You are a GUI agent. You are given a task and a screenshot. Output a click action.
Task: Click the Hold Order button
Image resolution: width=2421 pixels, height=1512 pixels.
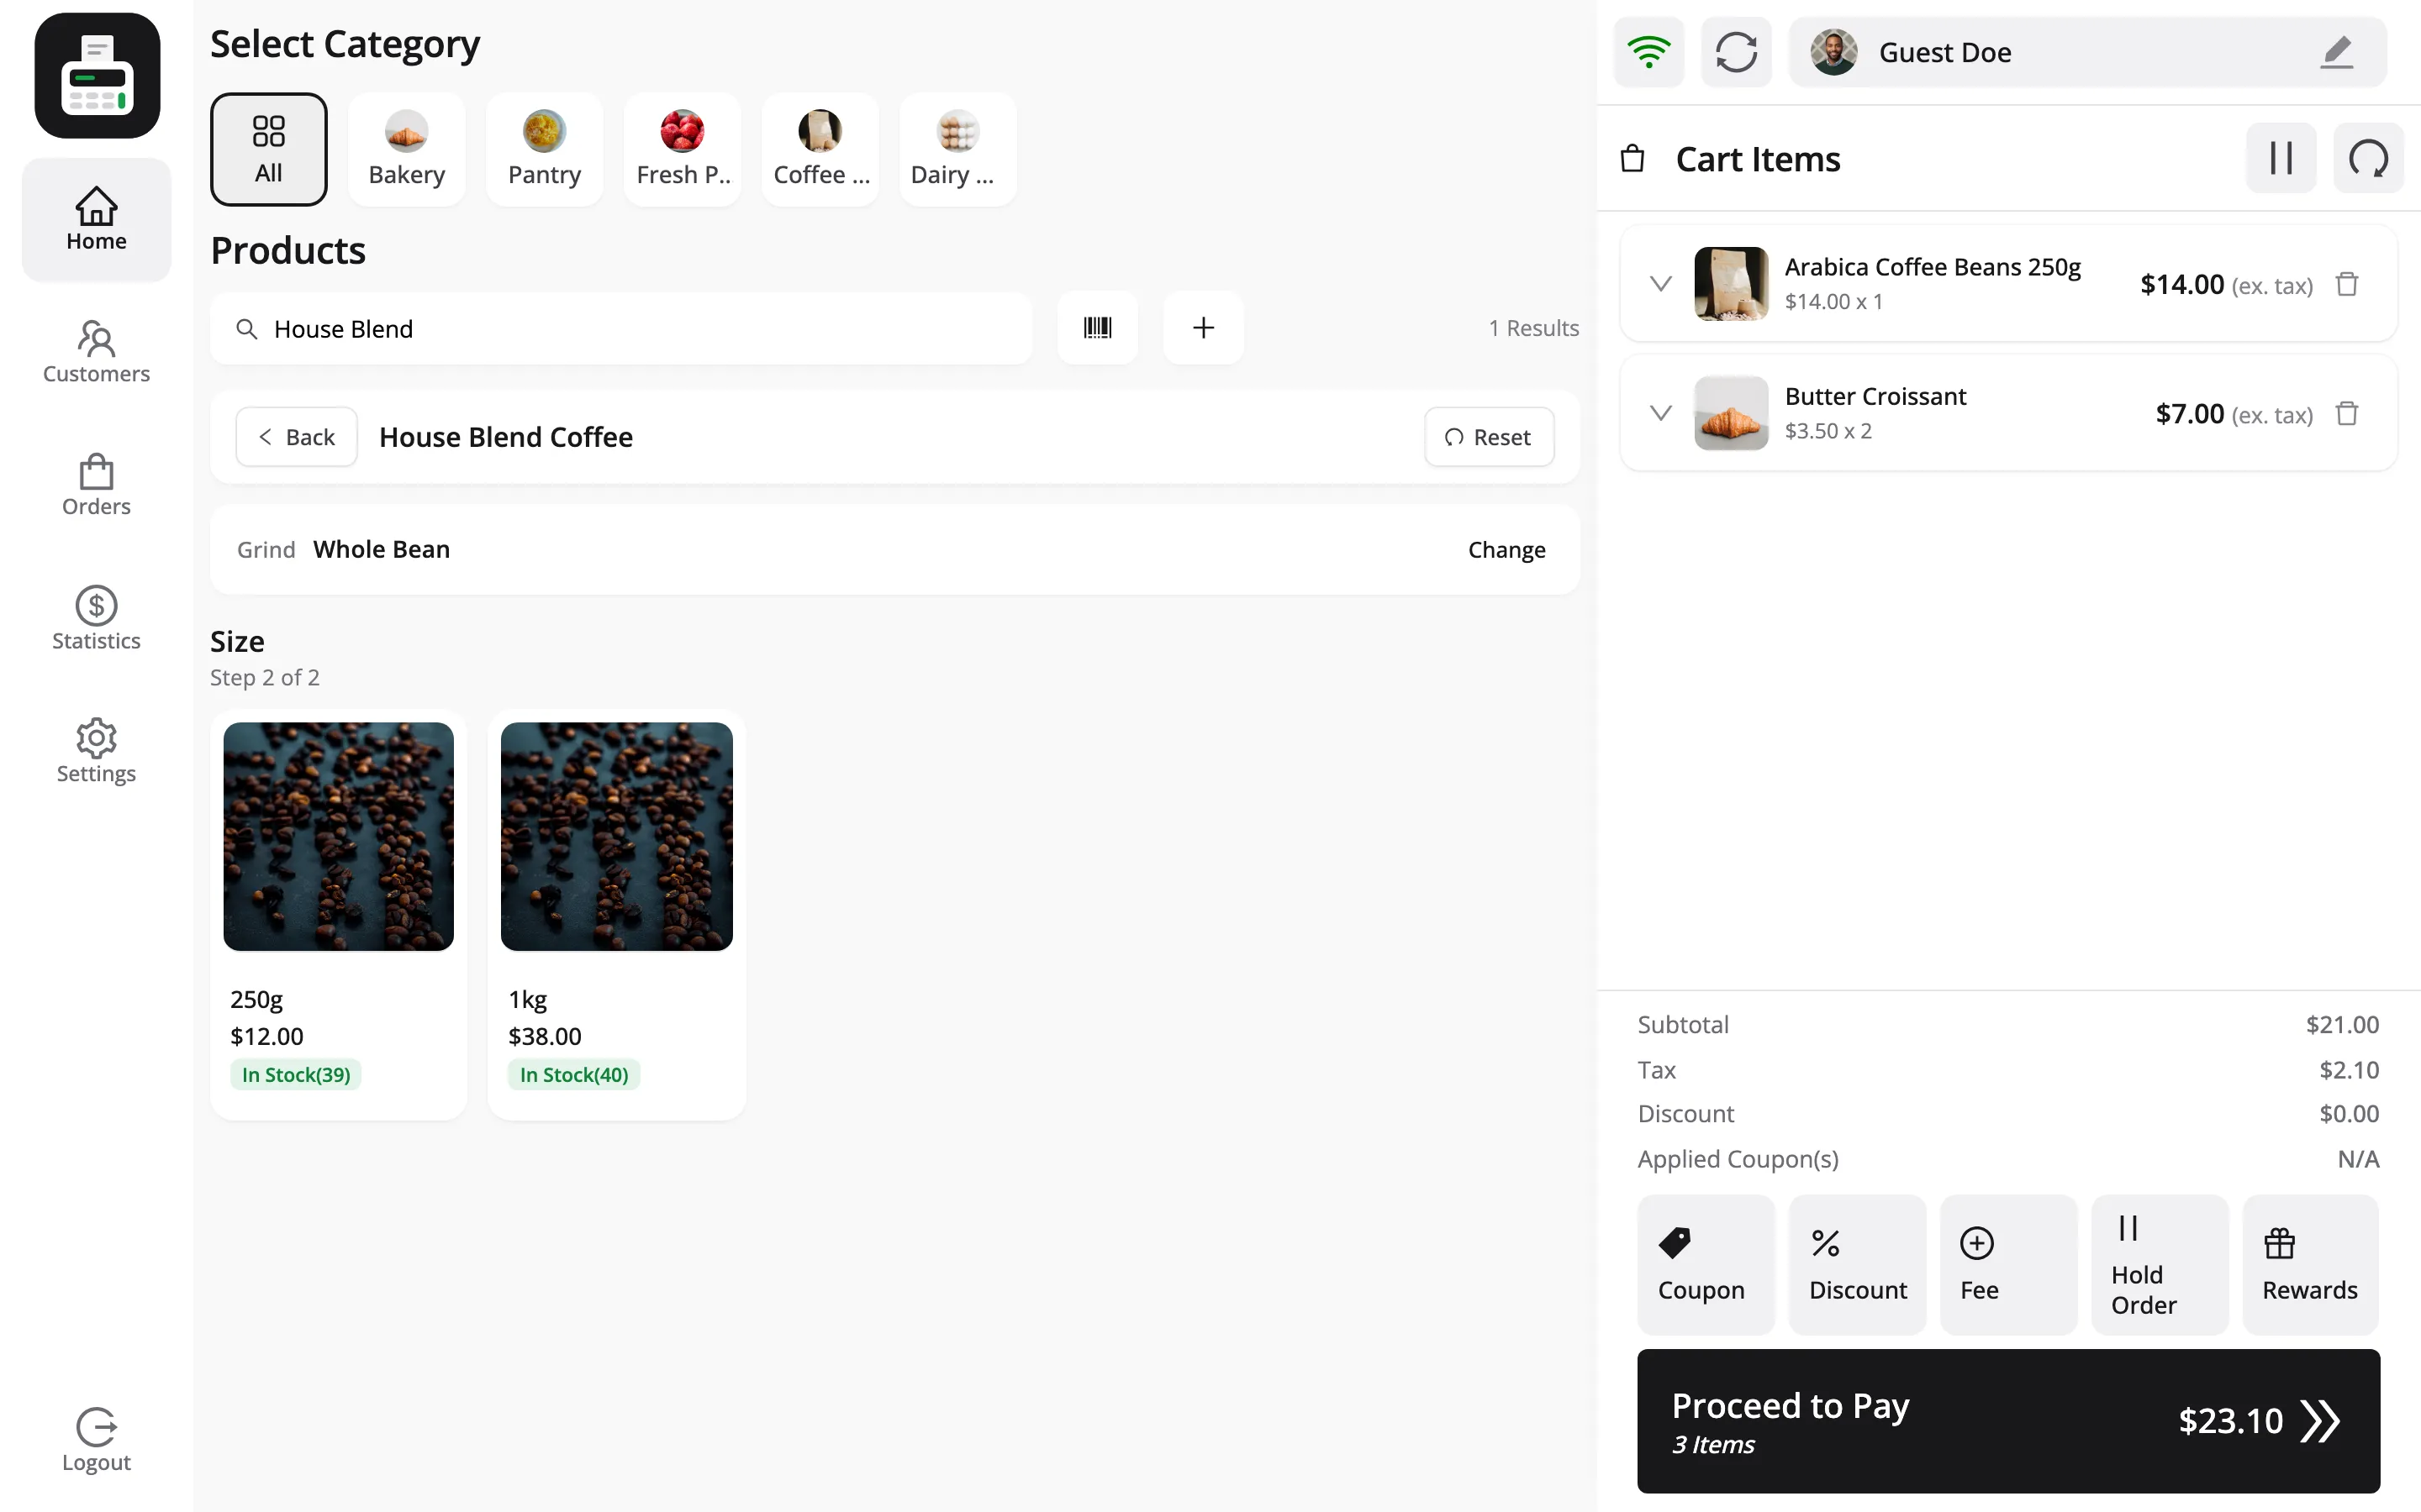pos(2160,1265)
